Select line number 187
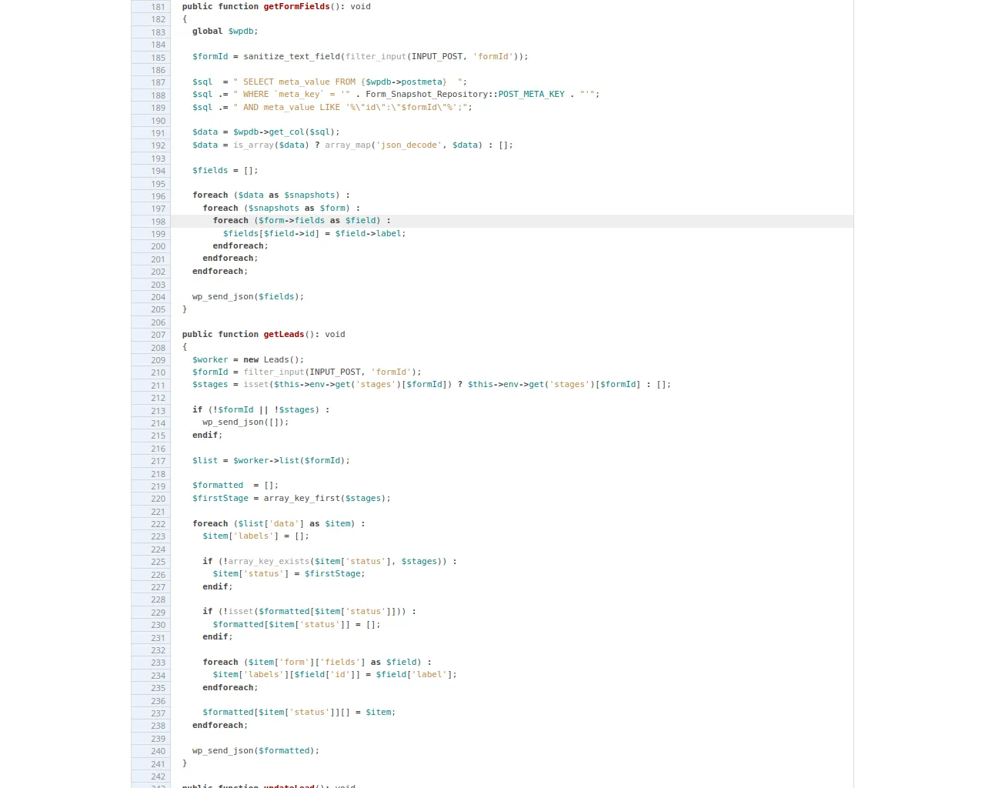The image size is (985, 788). (x=158, y=82)
